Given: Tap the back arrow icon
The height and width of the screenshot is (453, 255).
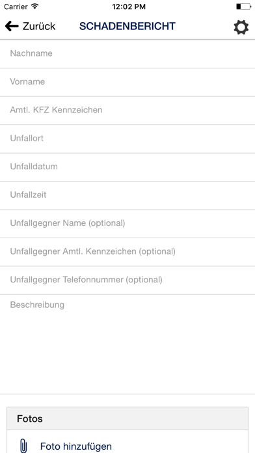Looking at the screenshot, I should (12, 26).
